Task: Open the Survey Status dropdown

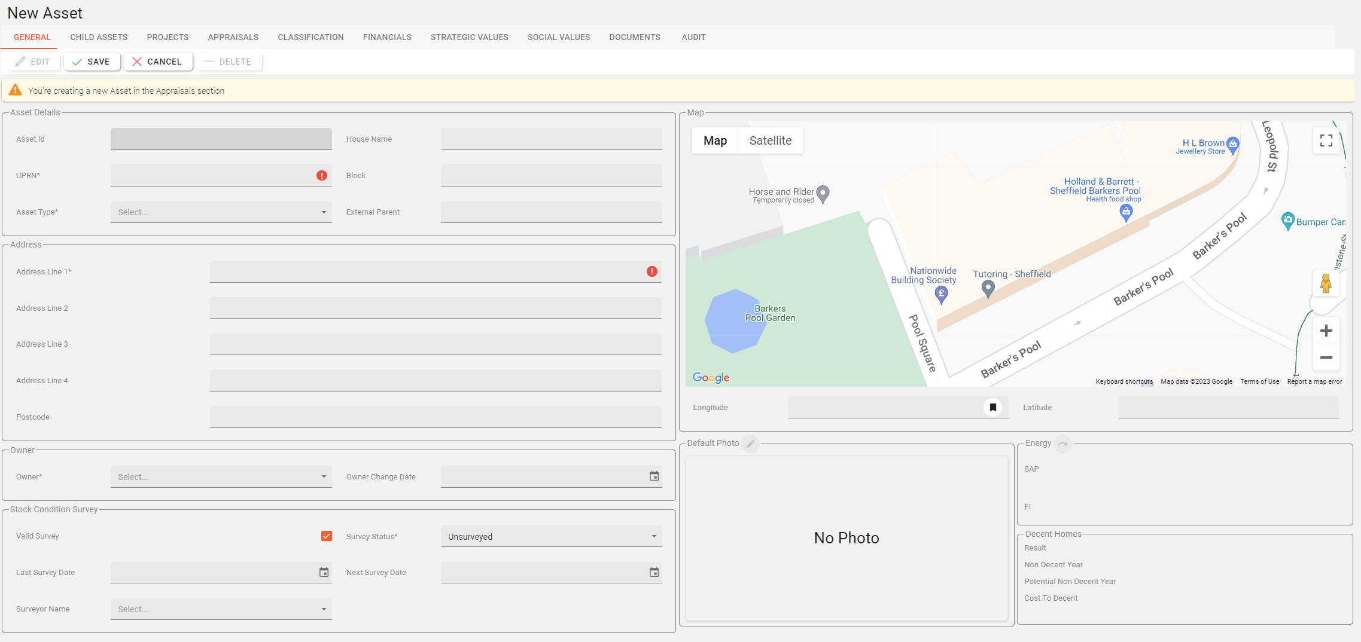Action: (x=551, y=537)
